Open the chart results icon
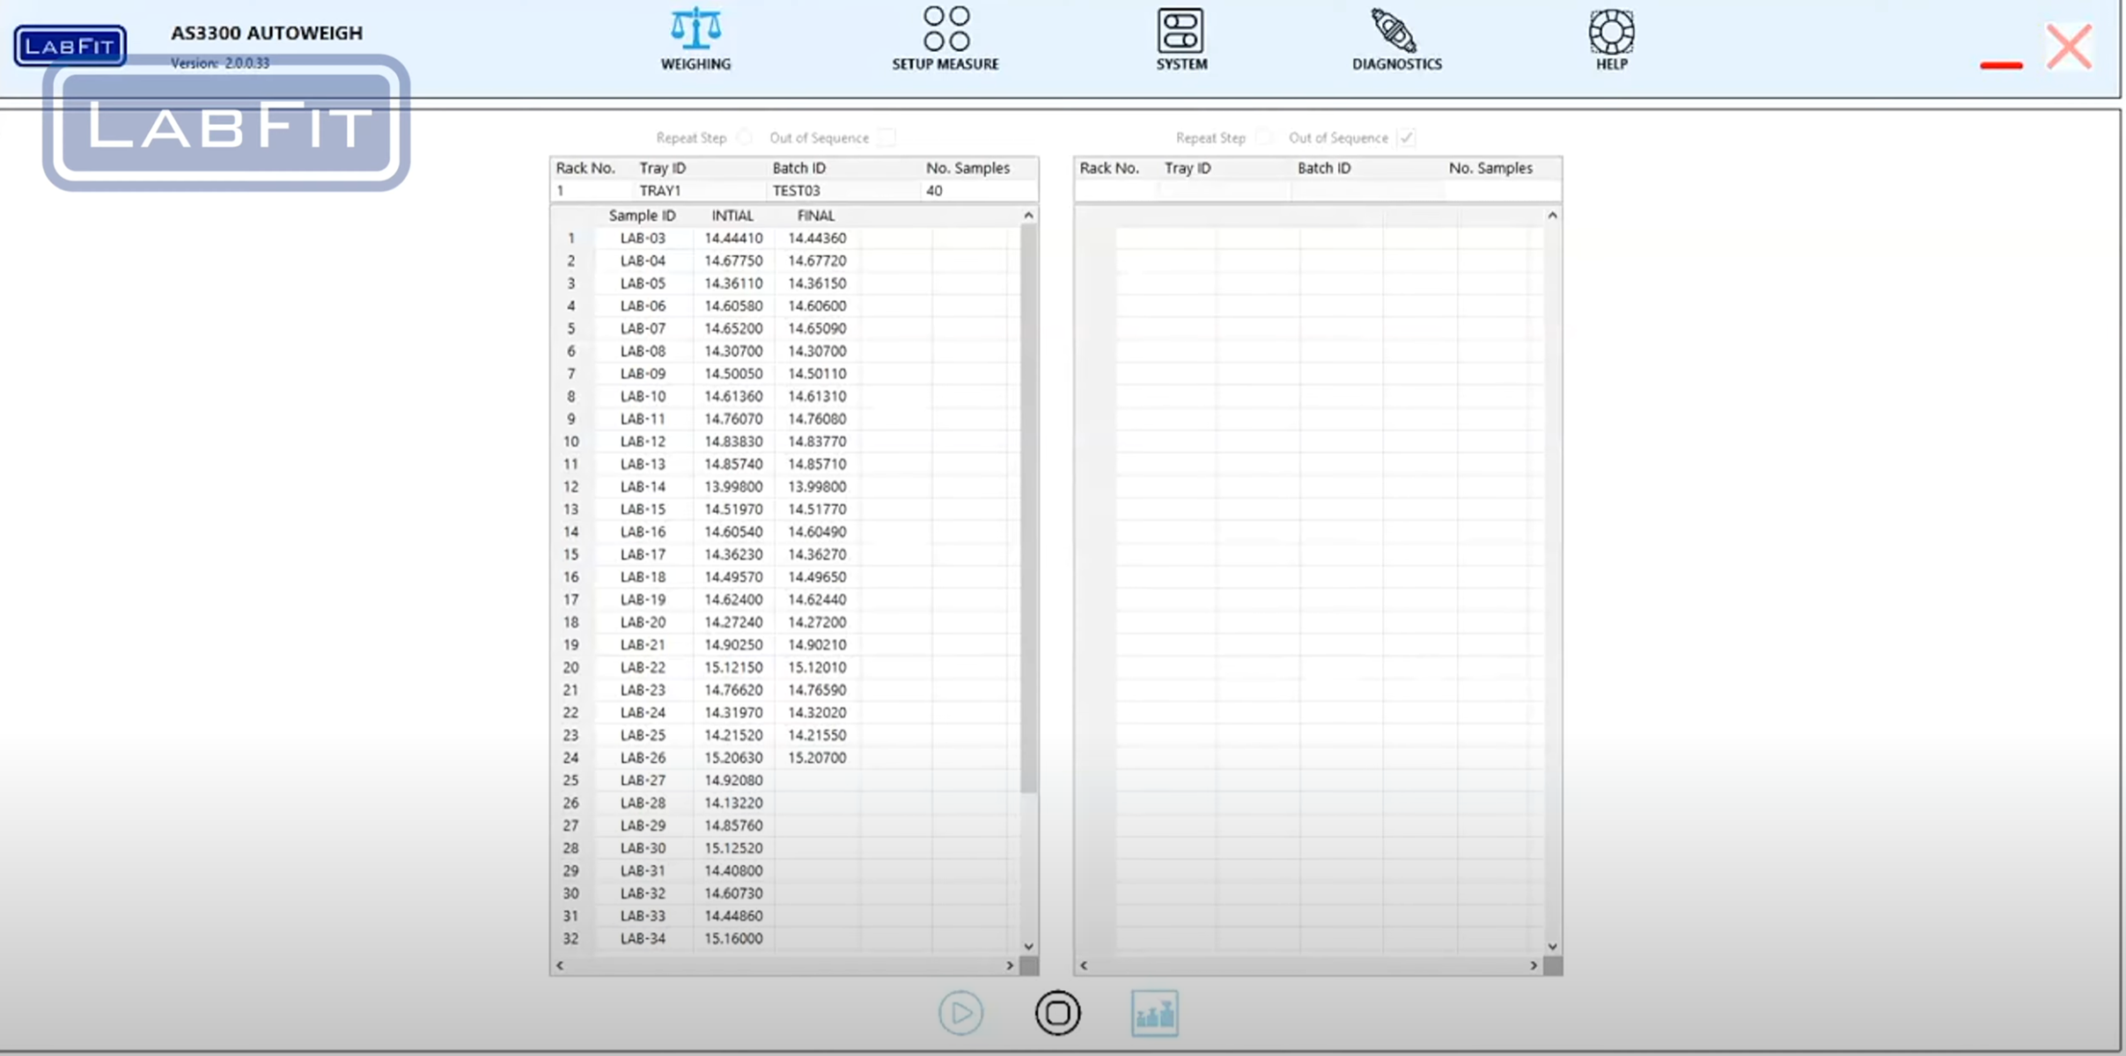Screen dimensions: 2126x1056 point(1154,1013)
